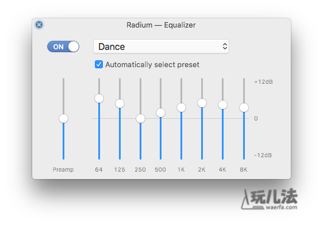323x225 pixels.
Task: Open the Dance preset dropdown
Action: coord(161,46)
